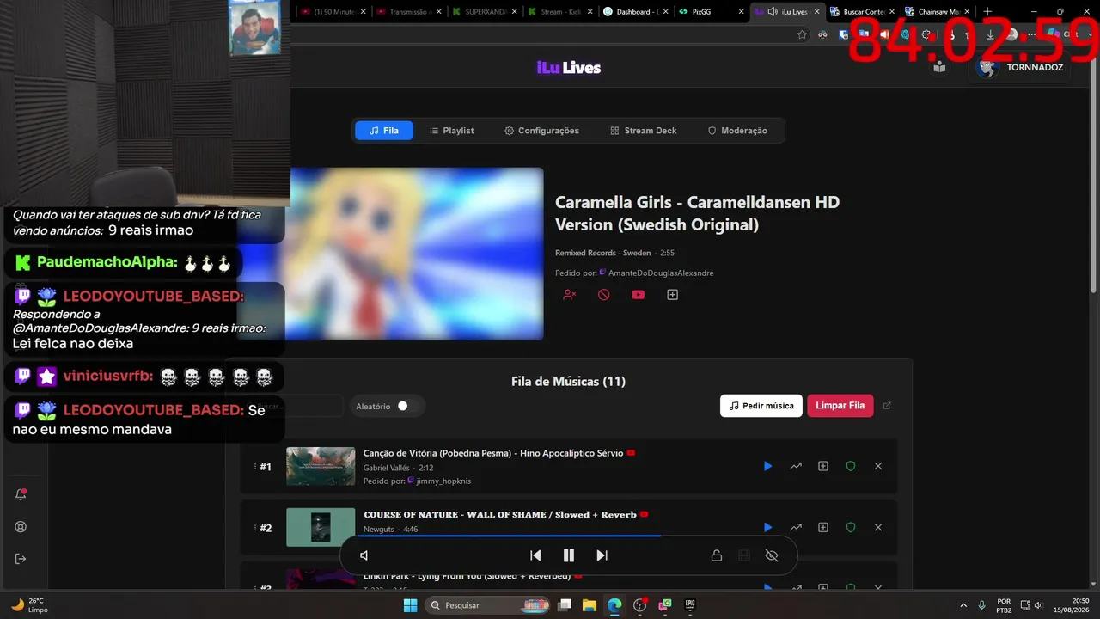Open File Explorer from the taskbar
This screenshot has height=619, width=1100.
590,605
